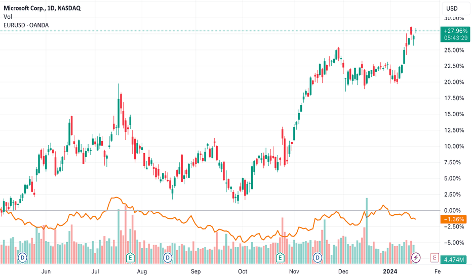Click the bold 2024 time axis label

pyautogui.click(x=390, y=271)
